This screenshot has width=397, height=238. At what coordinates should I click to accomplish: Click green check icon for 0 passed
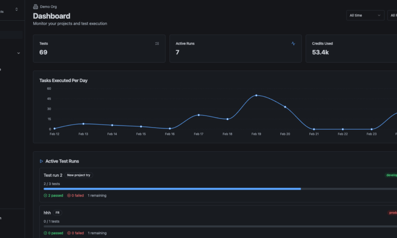pyautogui.click(x=46, y=233)
